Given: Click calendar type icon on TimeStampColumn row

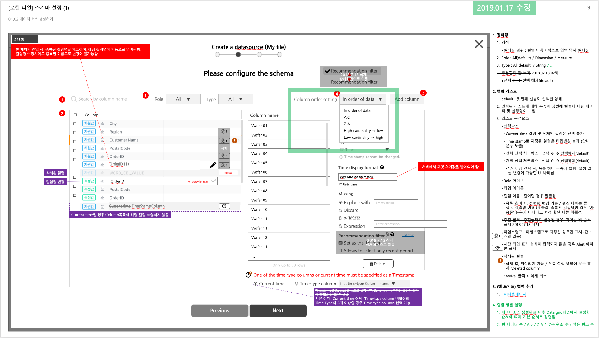Looking at the screenshot, I should pos(102,207).
